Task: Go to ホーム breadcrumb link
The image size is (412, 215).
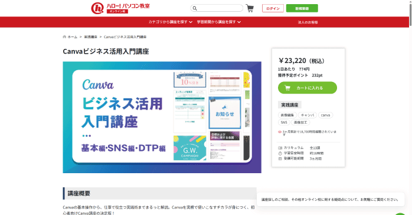Action: [x=72, y=37]
